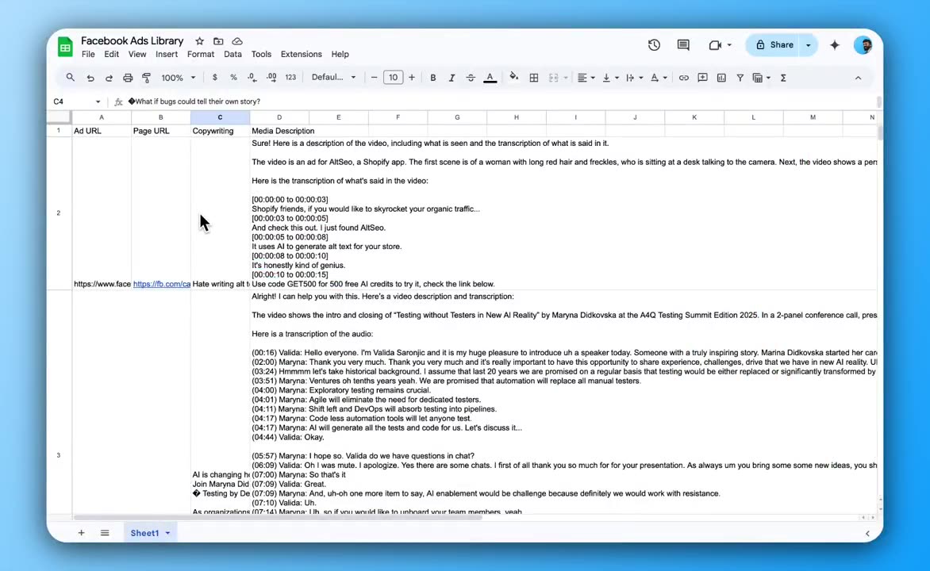Increase decimal places
Image resolution: width=930 pixels, height=571 pixels.
coord(271,78)
